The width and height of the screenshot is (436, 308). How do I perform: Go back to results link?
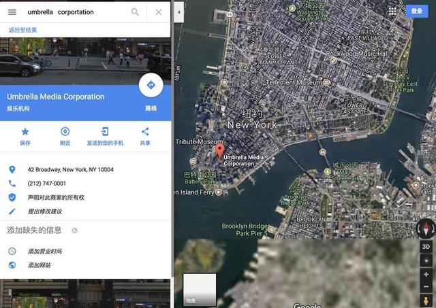pos(22,30)
